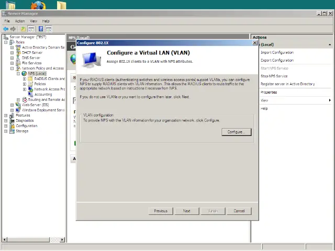Click the Web Server (IIS) icon
This screenshot has height=251, width=335.
[x=18, y=105]
